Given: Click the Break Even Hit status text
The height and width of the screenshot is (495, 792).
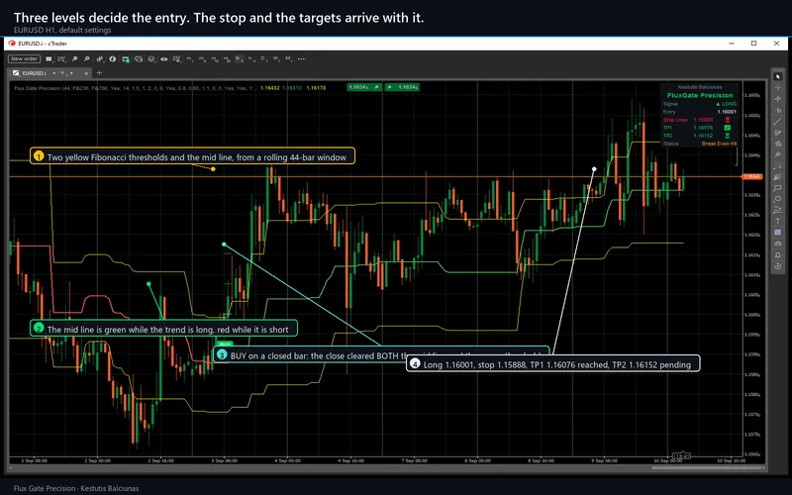Looking at the screenshot, I should coord(719,144).
